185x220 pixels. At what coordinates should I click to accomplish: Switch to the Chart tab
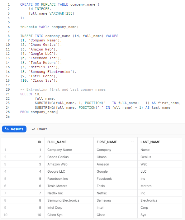(x=39, y=129)
